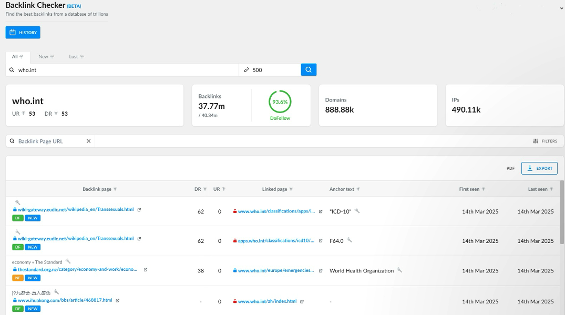Click the table's vertical scrollbar
The width and height of the screenshot is (565, 315).
[x=562, y=212]
